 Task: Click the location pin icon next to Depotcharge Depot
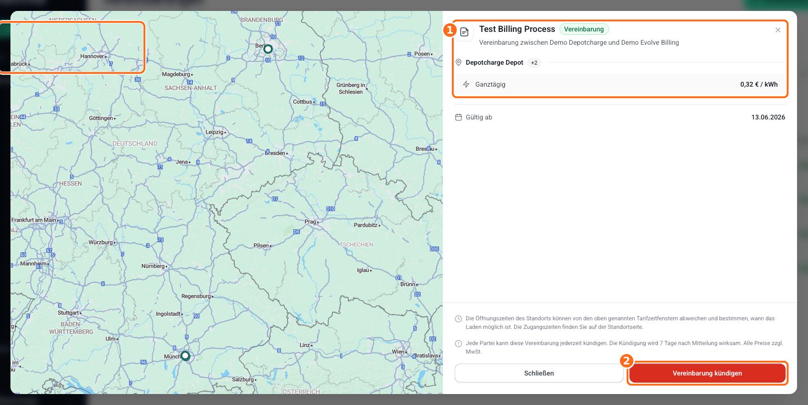click(459, 62)
